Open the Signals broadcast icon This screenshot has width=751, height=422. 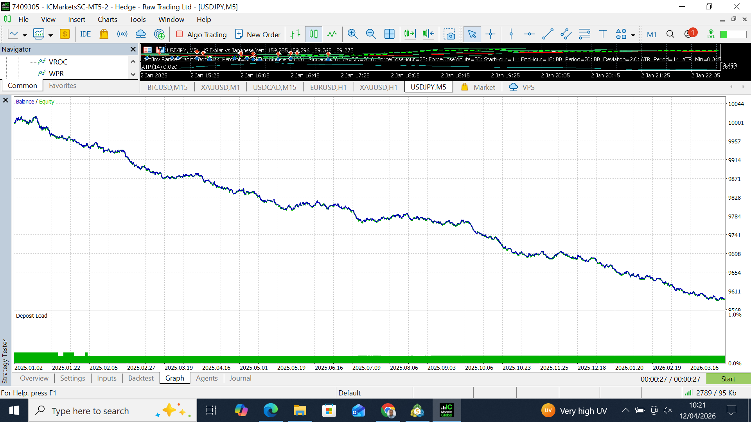pyautogui.click(x=122, y=34)
